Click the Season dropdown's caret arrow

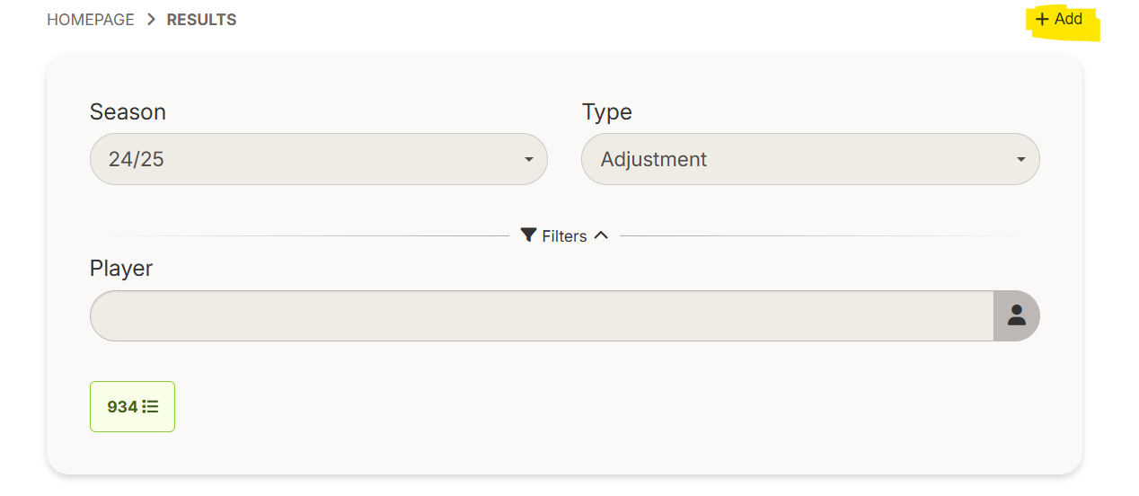[x=528, y=160]
